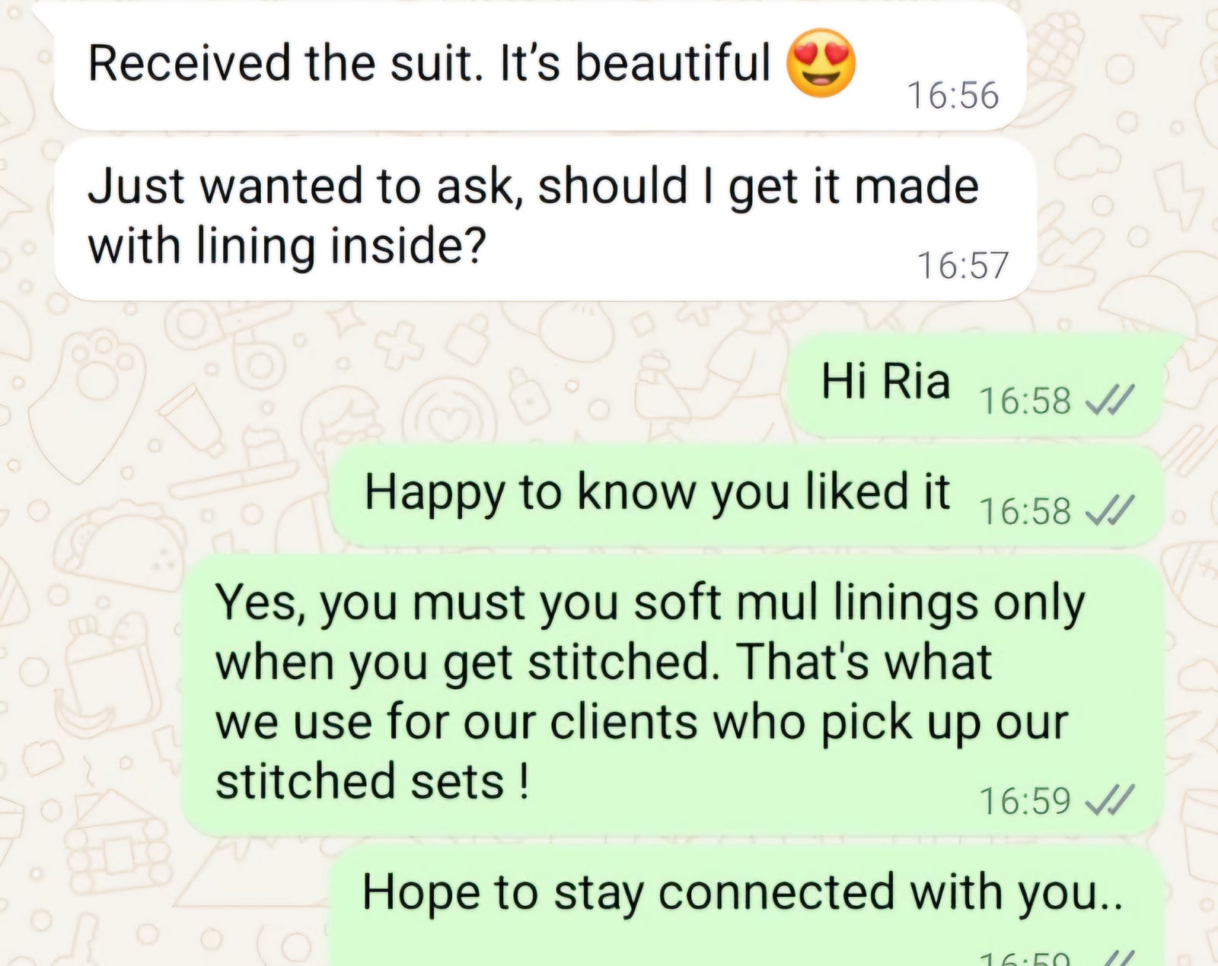The width and height of the screenshot is (1218, 966).
Task: Click the double tick next to 16:59
Action: [1111, 799]
